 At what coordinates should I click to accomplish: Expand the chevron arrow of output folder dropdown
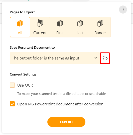96,58
